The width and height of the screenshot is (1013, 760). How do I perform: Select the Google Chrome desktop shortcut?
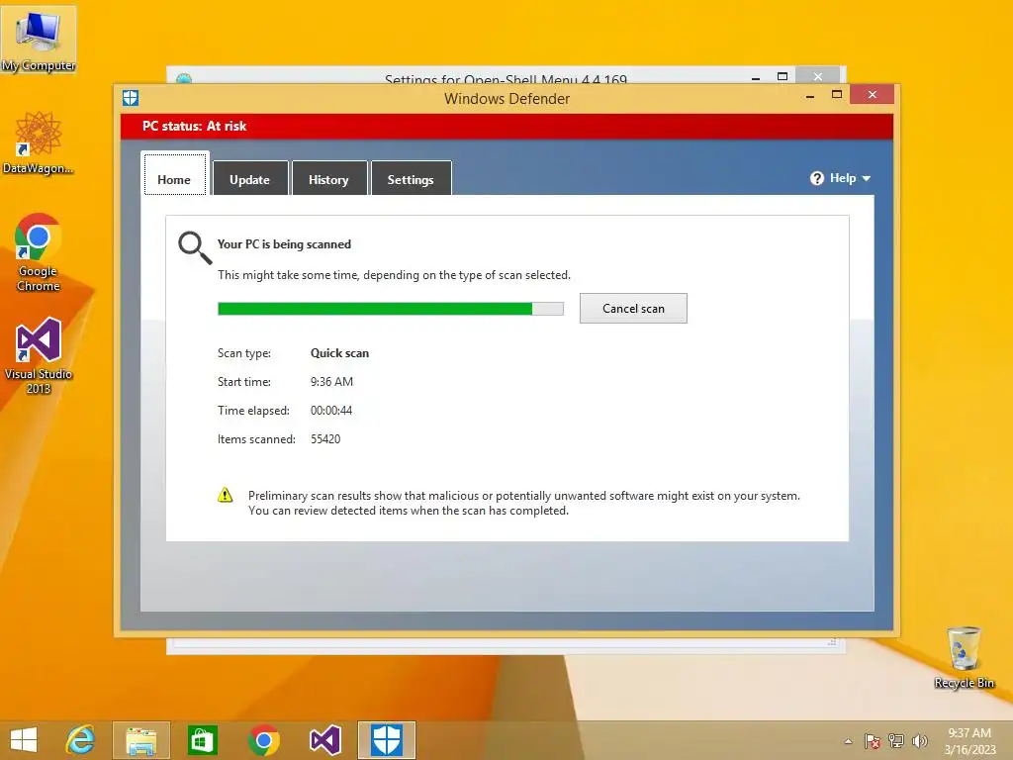tap(38, 252)
